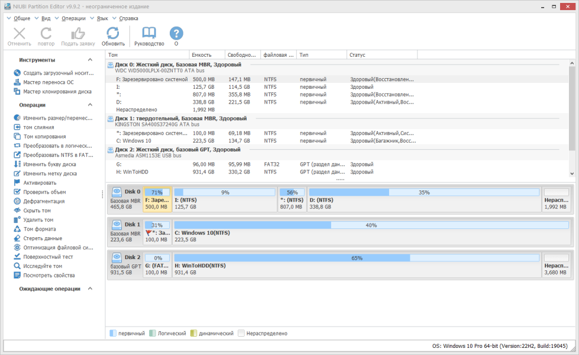Image resolution: width=579 pixels, height=355 pixels.
Task: Click the Disk 1 drive icon in map
Action: tap(117, 225)
